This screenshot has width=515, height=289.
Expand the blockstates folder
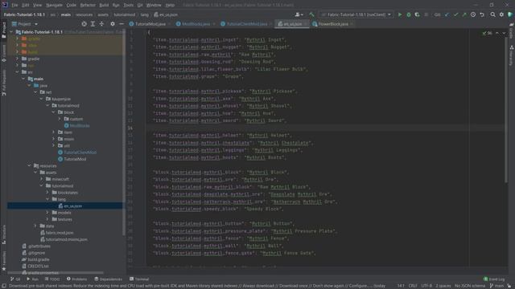point(47,193)
